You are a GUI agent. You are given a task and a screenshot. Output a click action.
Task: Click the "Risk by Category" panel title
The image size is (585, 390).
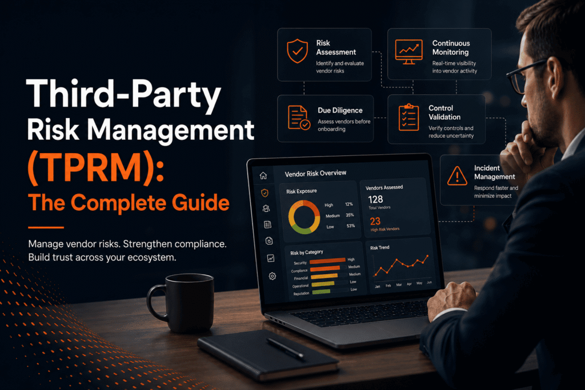coord(307,252)
